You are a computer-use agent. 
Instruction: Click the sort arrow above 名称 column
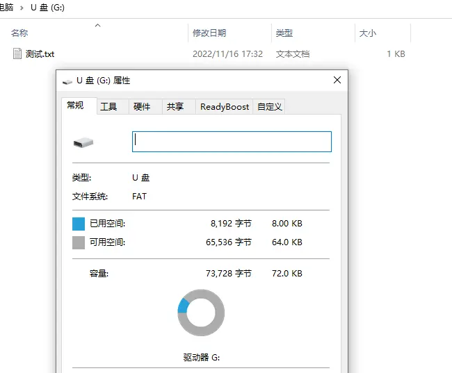[x=98, y=25]
